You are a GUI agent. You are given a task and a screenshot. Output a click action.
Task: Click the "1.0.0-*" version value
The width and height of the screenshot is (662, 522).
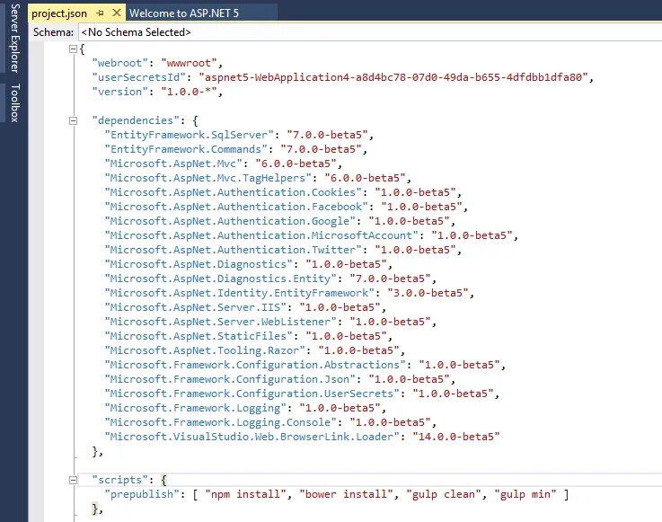pos(189,92)
